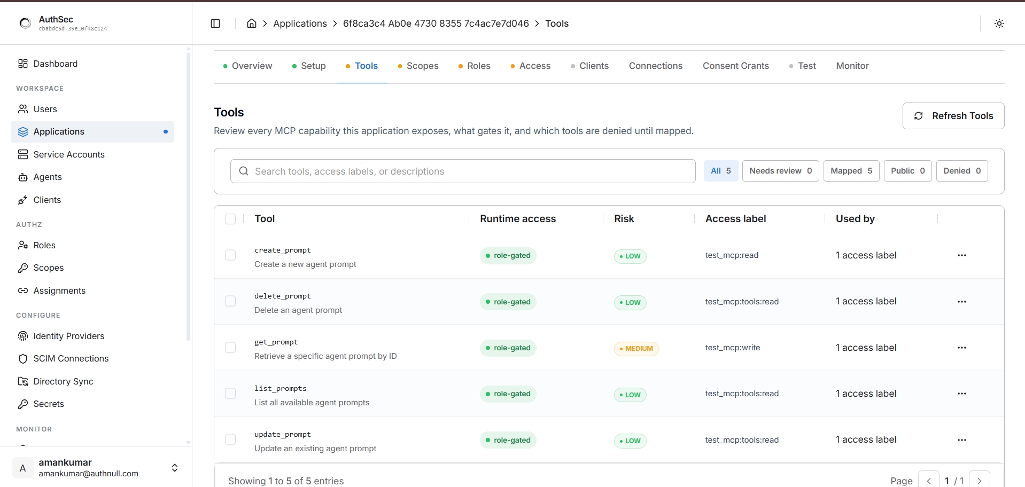The image size is (1025, 487).
Task: Open Dashboard from the sidebar
Action: click(x=92, y=64)
